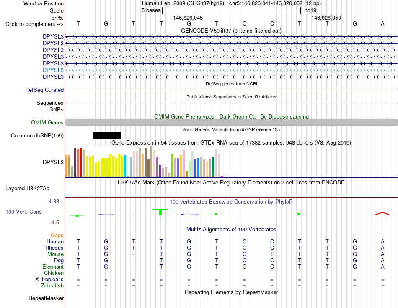Select the '100 Vert. Cons' track label
Screen dimensions: 398x308
[x=23, y=212]
